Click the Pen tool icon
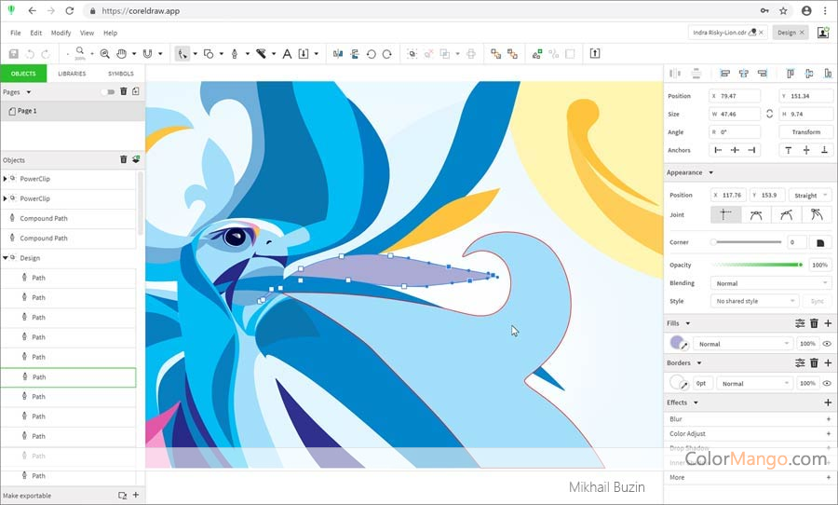Viewport: 838px width, 505px height. click(234, 54)
